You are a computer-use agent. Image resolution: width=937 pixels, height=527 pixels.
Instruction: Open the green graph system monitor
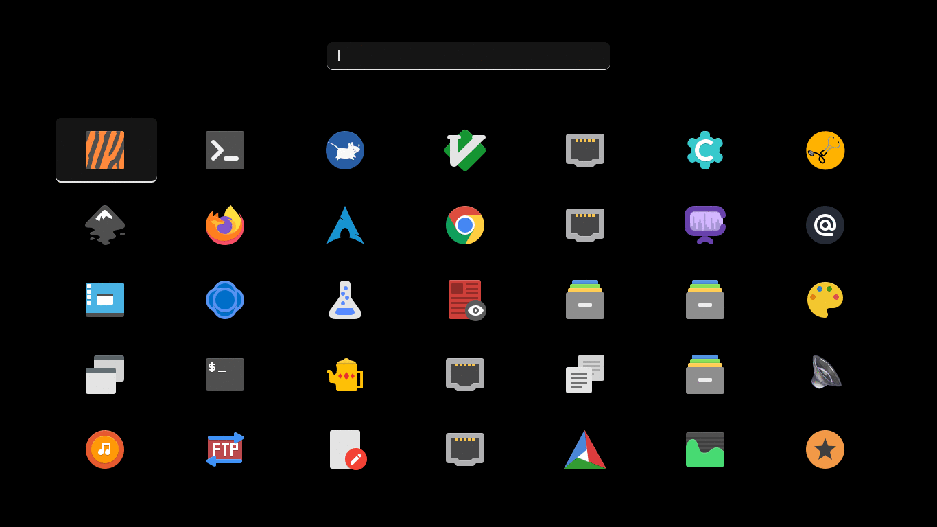click(x=705, y=449)
